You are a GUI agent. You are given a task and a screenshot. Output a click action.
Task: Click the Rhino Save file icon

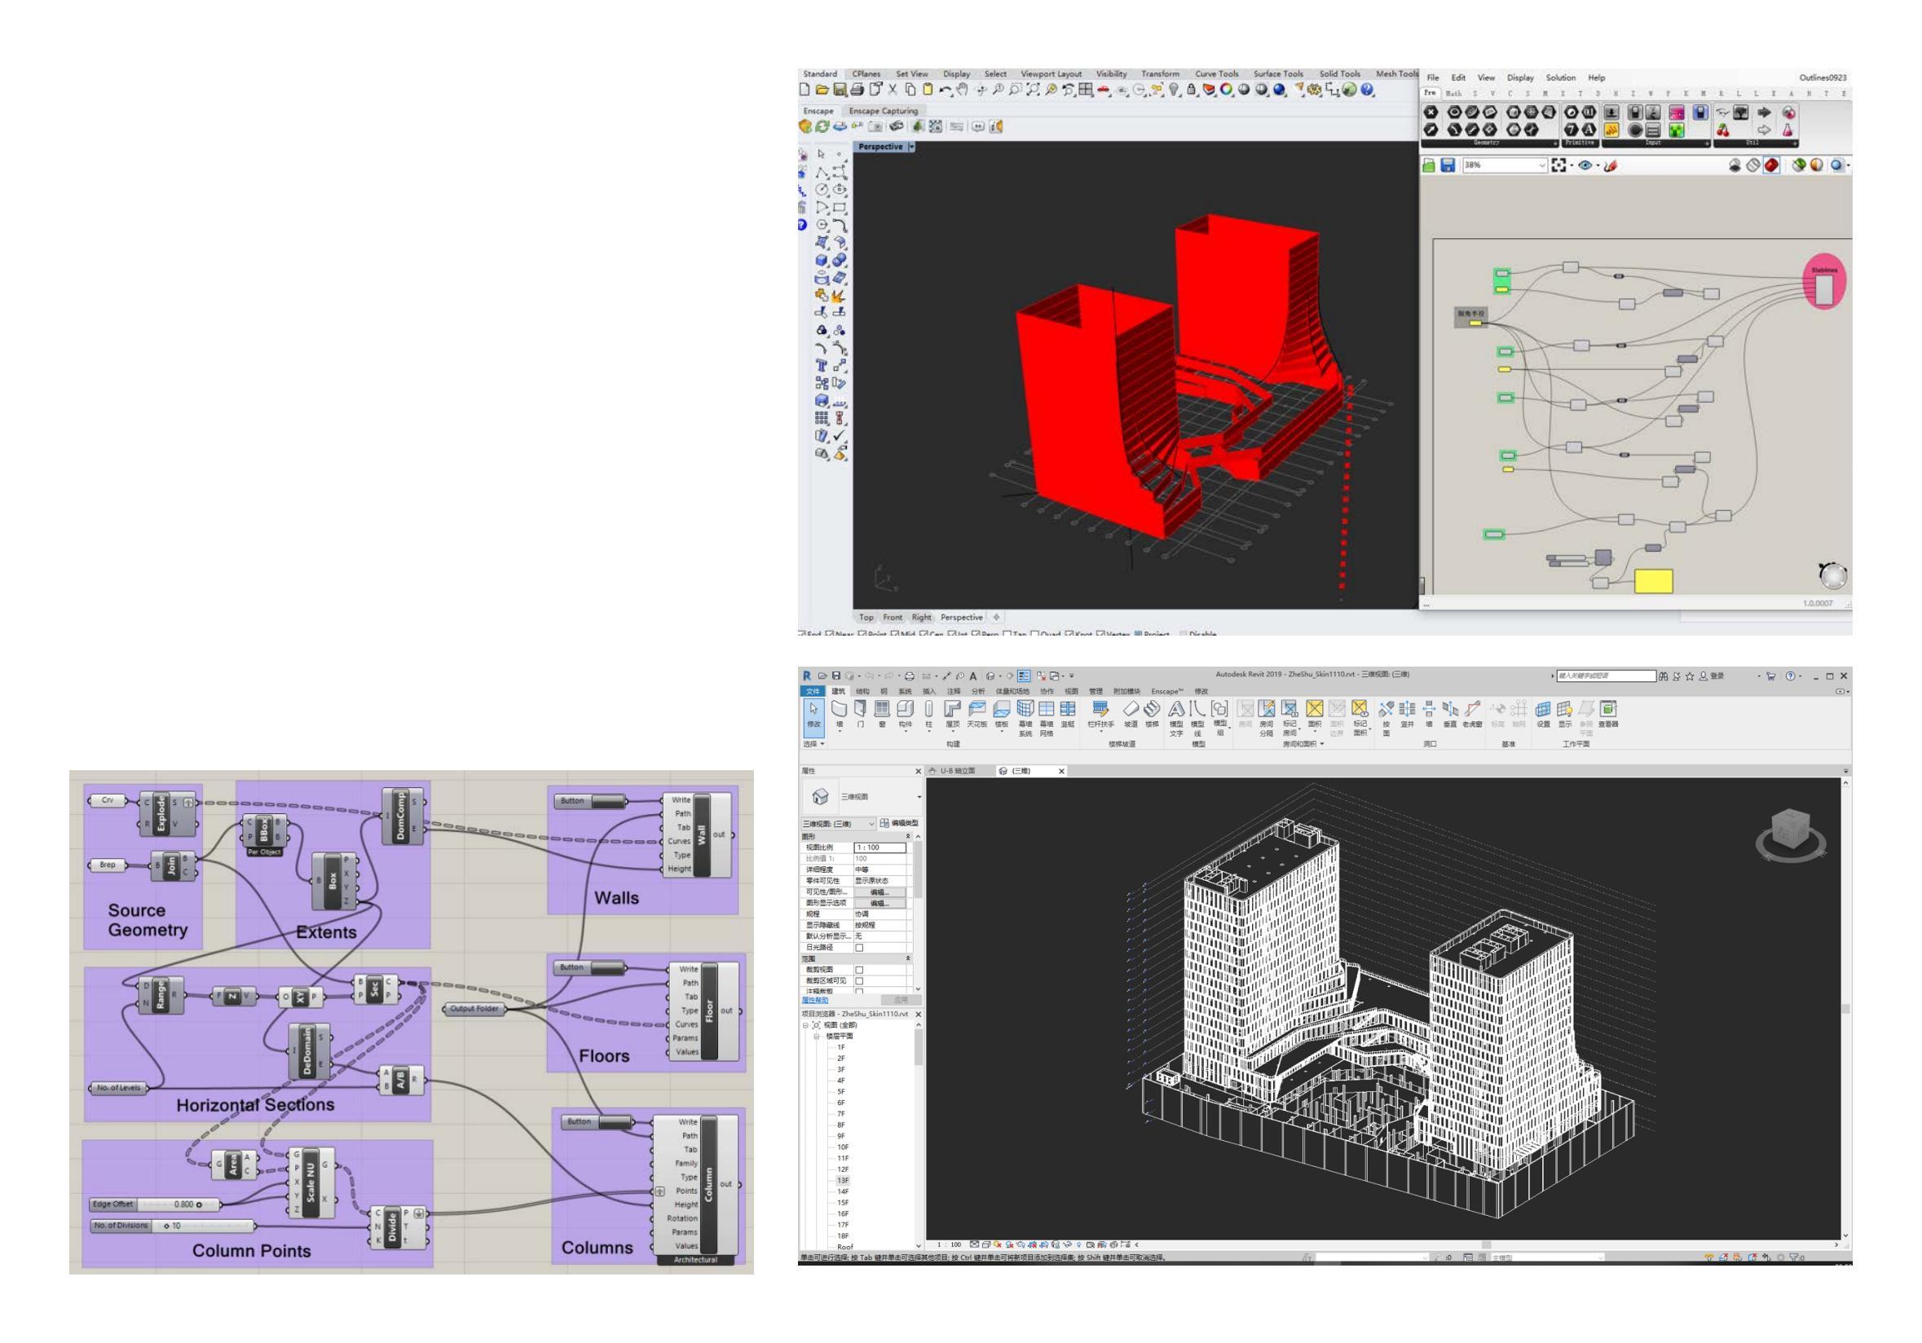pyautogui.click(x=840, y=90)
